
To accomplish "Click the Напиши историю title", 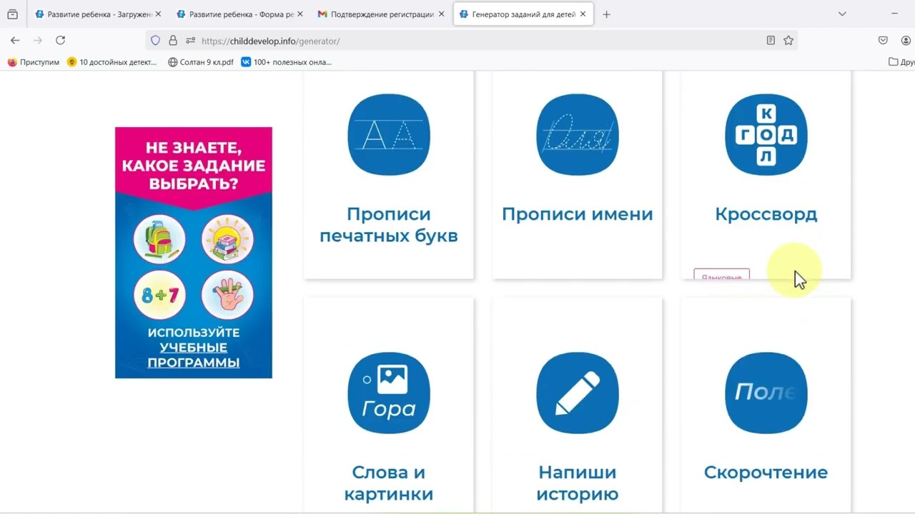I will coord(578,483).
